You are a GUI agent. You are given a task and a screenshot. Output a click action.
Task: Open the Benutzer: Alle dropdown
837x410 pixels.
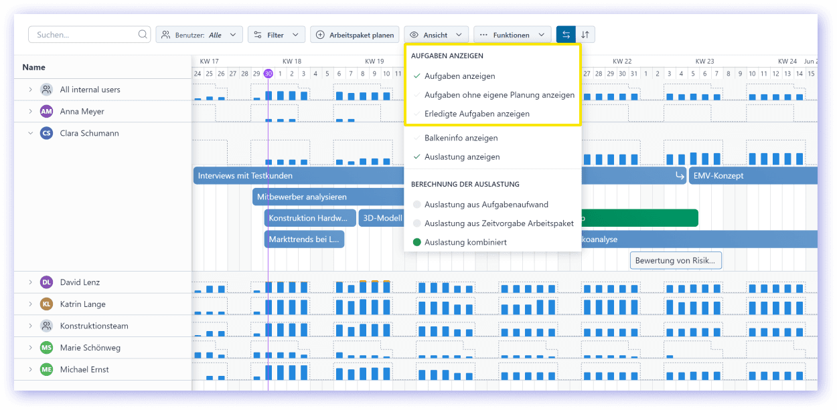[199, 35]
